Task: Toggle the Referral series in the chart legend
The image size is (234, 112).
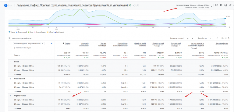Action: coord(50,32)
